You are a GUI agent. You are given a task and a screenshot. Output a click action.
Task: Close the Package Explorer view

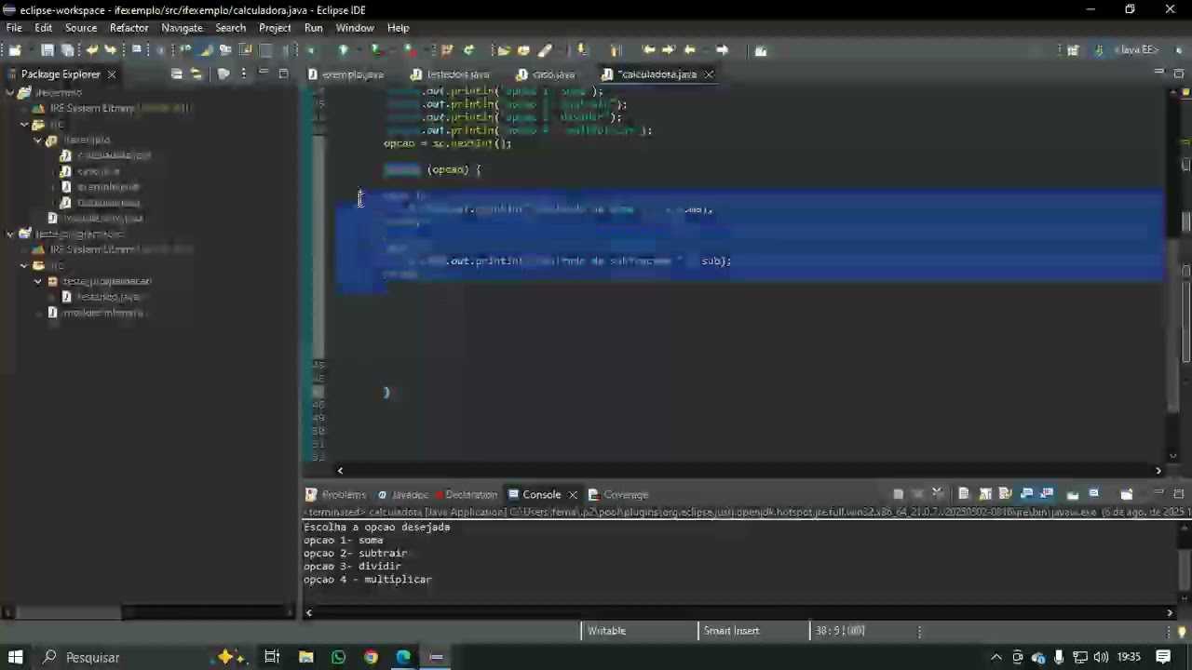pos(112,74)
